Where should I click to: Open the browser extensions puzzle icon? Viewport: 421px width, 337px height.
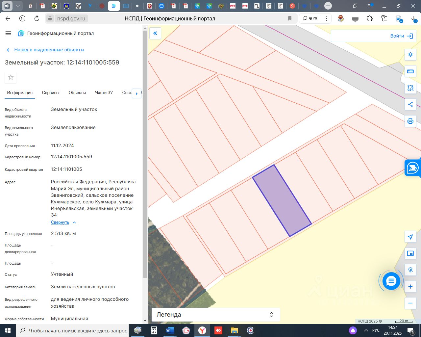370,18
